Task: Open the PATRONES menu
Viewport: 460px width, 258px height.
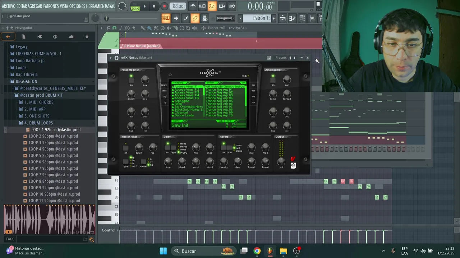Action: coord(51,6)
